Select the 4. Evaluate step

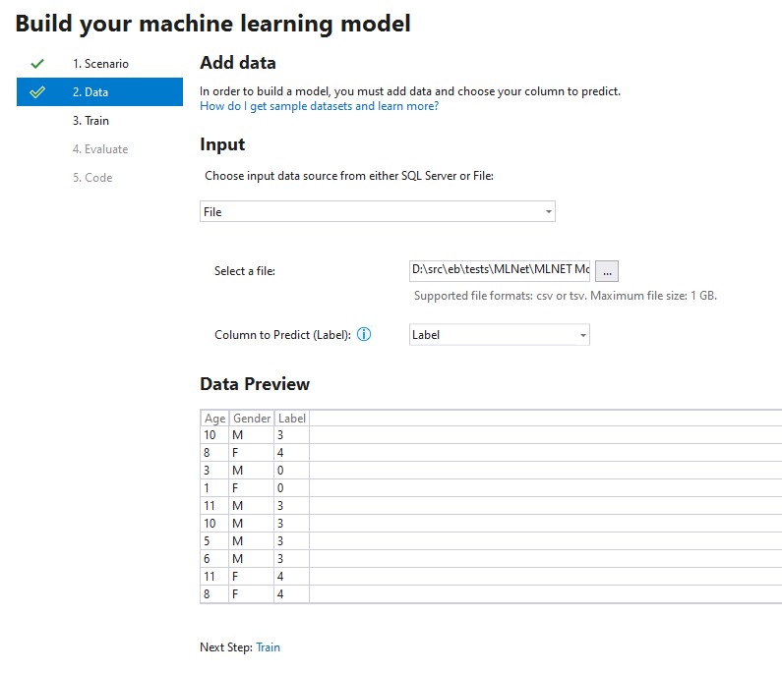(x=99, y=149)
